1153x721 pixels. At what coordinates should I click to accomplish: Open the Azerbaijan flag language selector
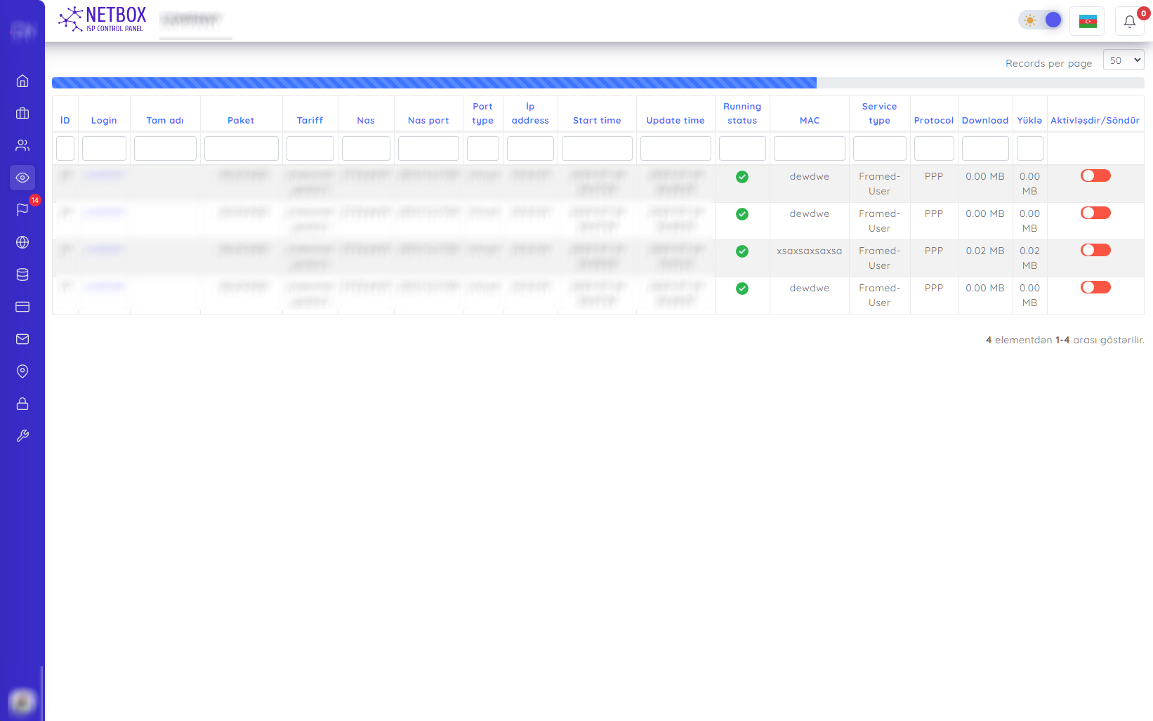pyautogui.click(x=1087, y=21)
